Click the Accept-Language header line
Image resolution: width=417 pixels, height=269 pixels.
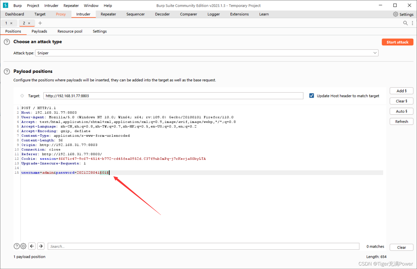[x=109, y=126]
